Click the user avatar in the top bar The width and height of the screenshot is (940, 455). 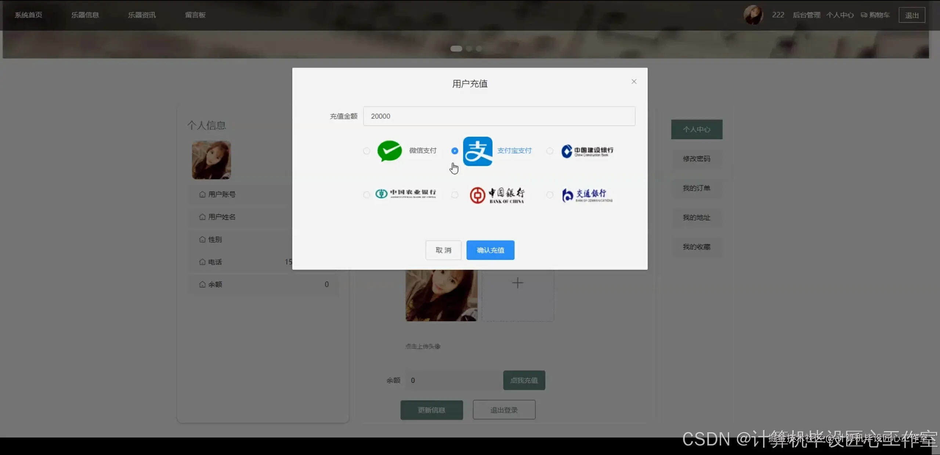pyautogui.click(x=753, y=15)
